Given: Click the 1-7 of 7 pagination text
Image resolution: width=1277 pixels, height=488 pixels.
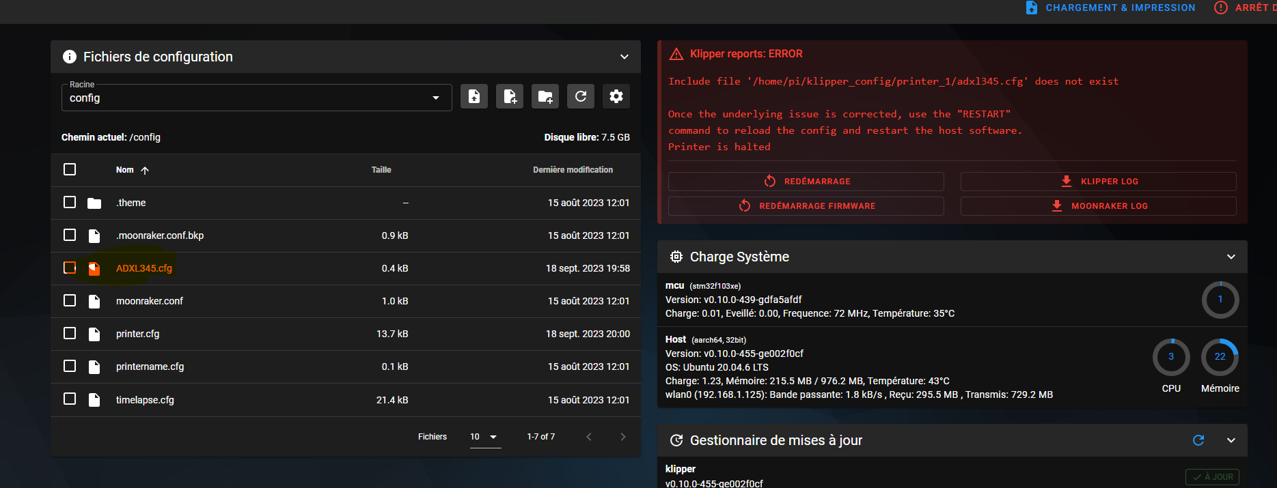Looking at the screenshot, I should point(541,437).
